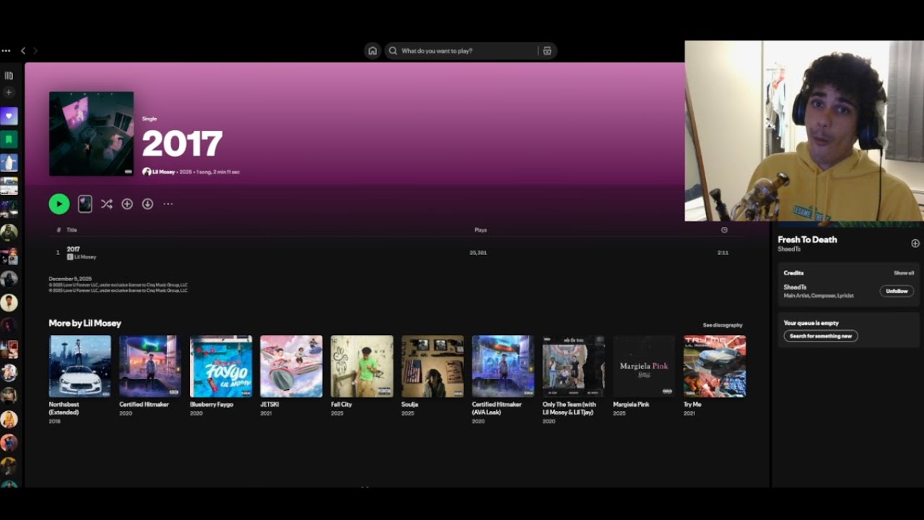Click the search magnifier icon
This screenshot has height=520, width=924.
(393, 51)
